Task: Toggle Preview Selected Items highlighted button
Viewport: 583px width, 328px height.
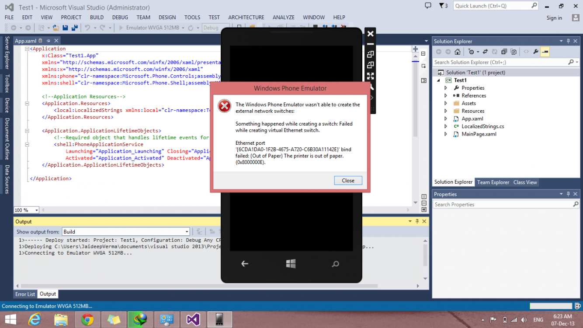Action: (x=545, y=52)
